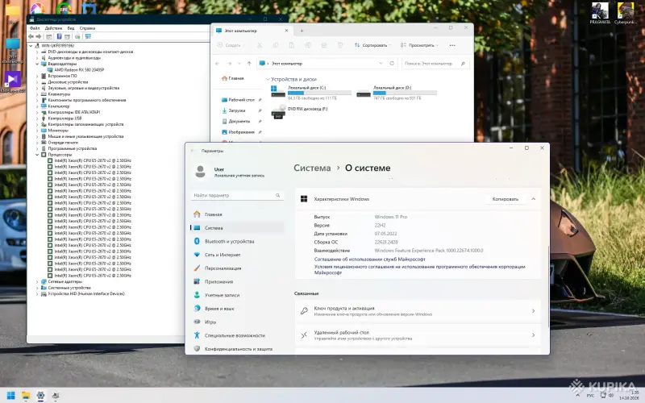Click the File Explorer taskbar icon
The image size is (645, 403).
coord(26,396)
